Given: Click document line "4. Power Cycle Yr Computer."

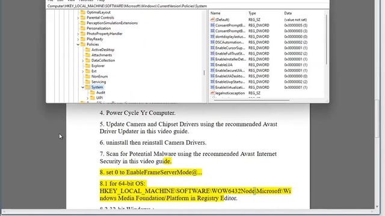Looking at the screenshot, I should pyautogui.click(x=138, y=113).
